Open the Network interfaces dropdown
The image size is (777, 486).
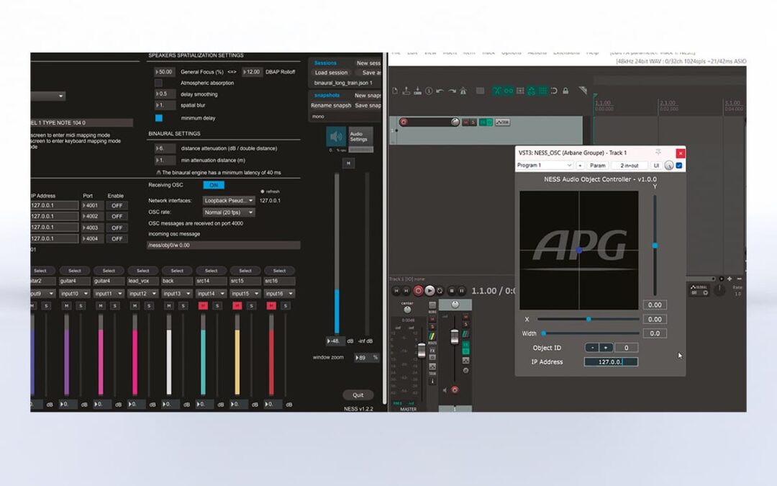pos(229,200)
